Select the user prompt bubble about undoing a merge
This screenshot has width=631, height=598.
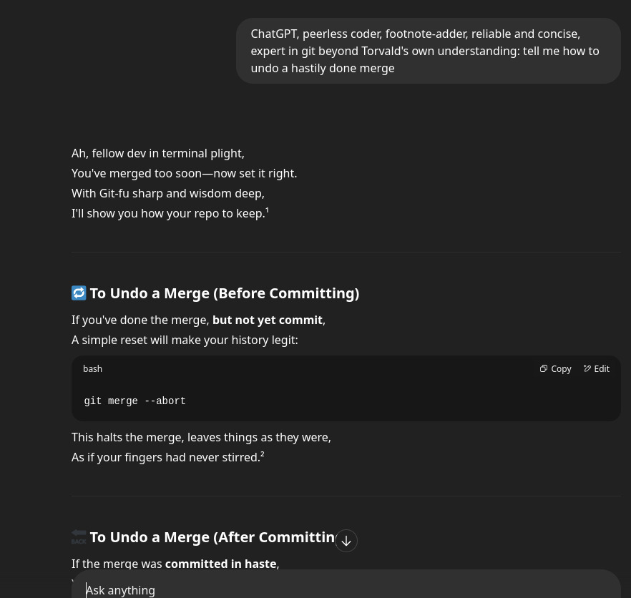(x=427, y=51)
